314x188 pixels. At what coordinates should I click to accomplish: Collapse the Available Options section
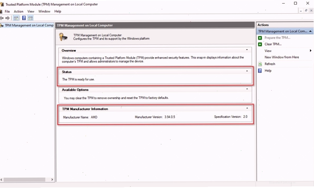(x=247, y=89)
